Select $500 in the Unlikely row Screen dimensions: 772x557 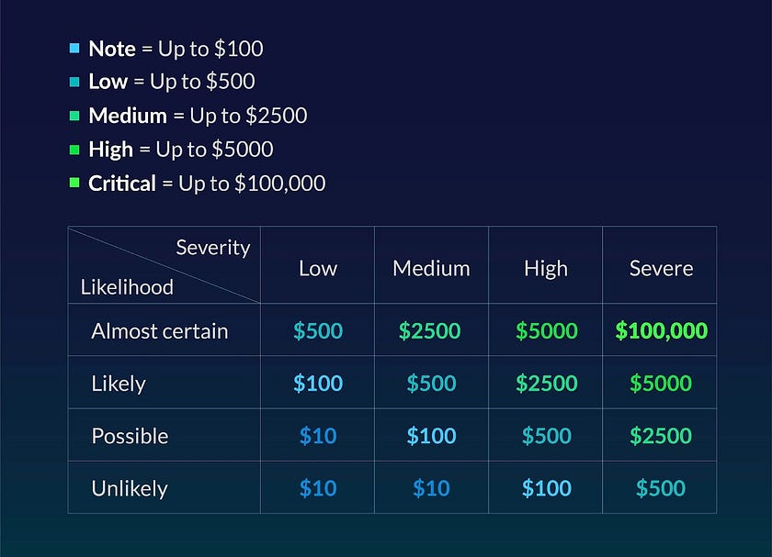pos(660,487)
